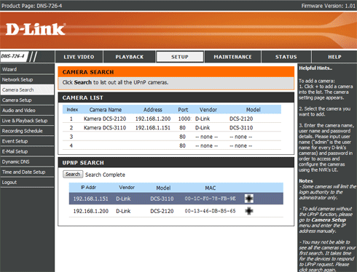This screenshot has height=272, width=357.
Task: Click the Camera Name column header
Action: 106,110
